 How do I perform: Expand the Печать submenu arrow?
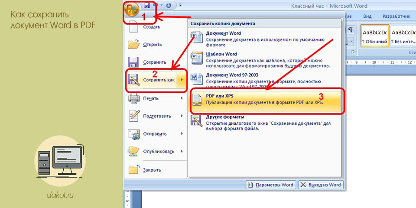[x=182, y=98]
